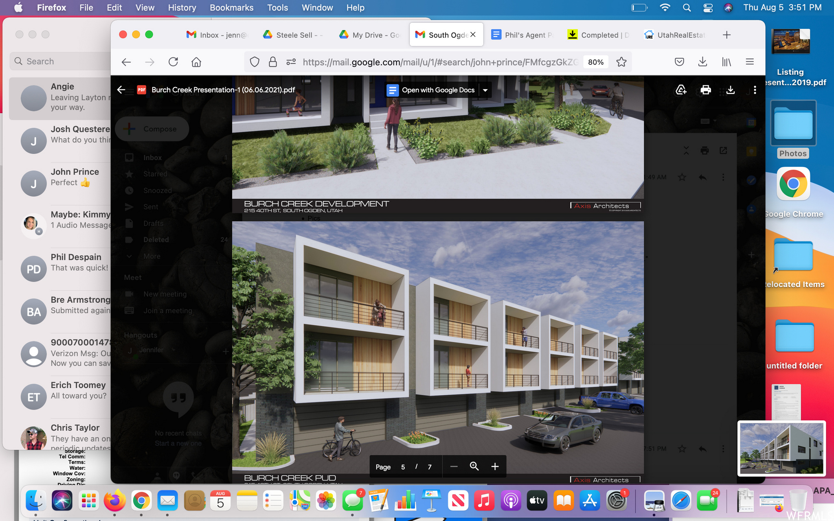Start a New meeting in Google Meet
Viewport: 834px width, 521px height.
click(165, 294)
